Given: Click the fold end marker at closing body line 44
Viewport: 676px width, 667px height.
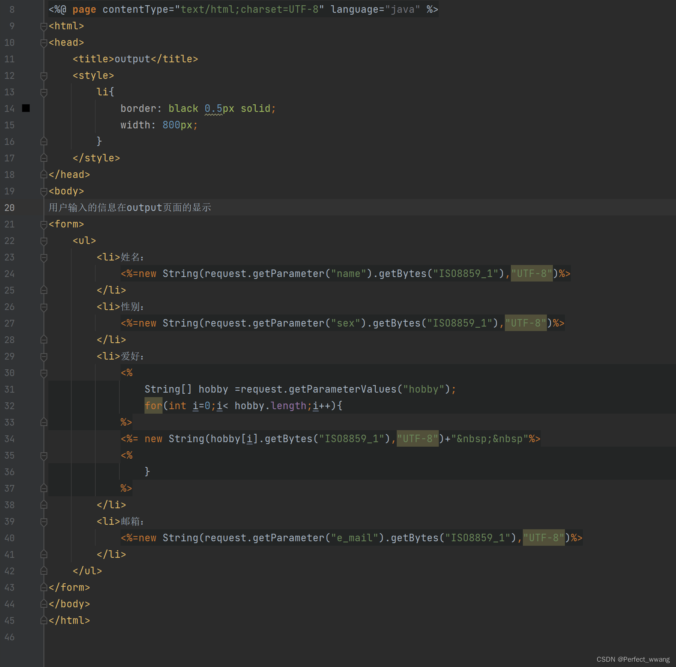Looking at the screenshot, I should pos(44,604).
